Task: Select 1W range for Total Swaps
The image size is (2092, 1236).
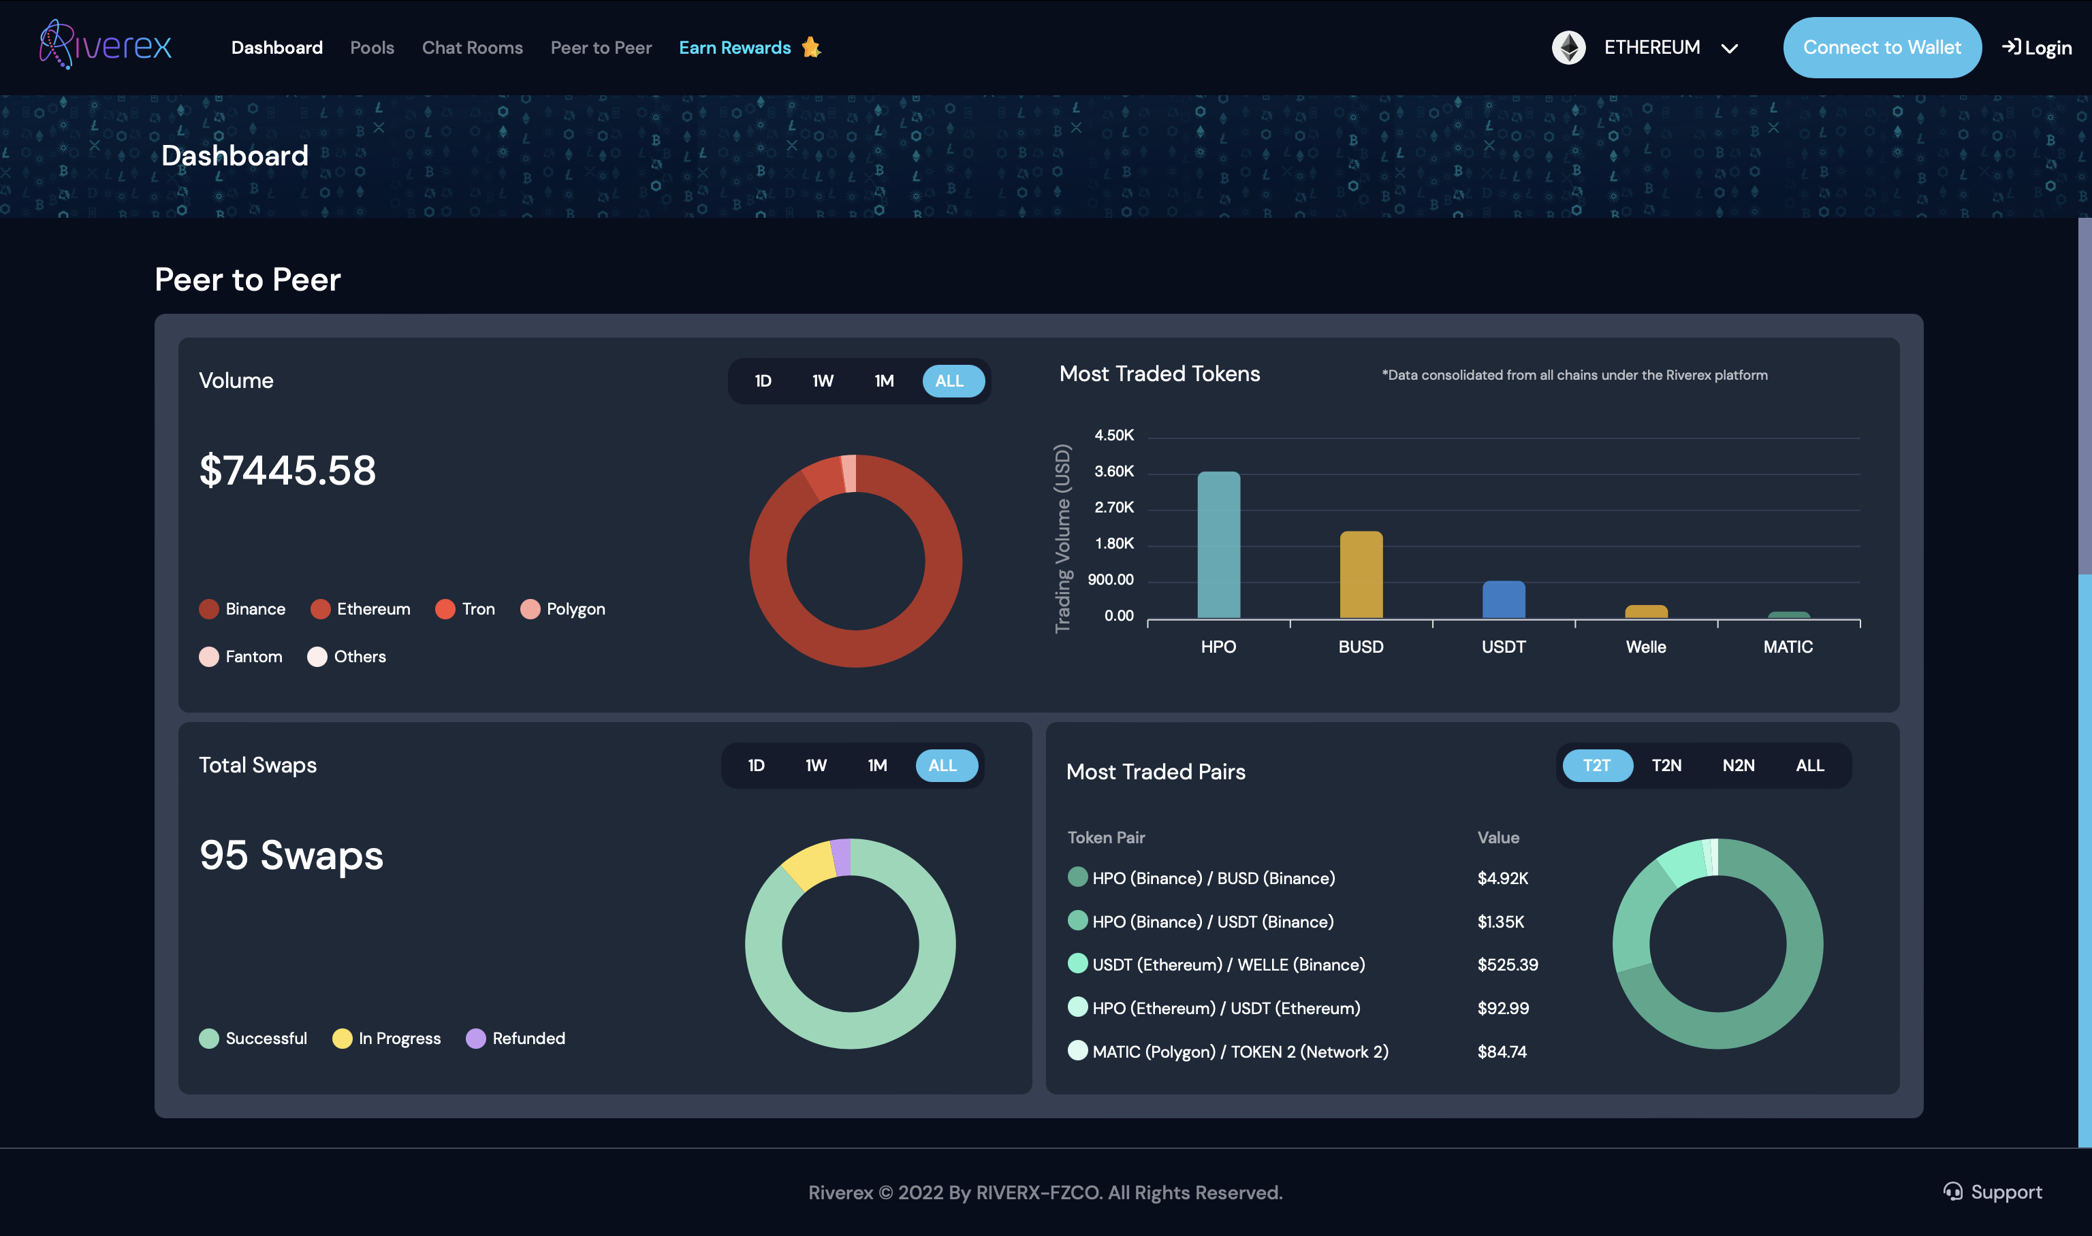Action: (x=816, y=766)
